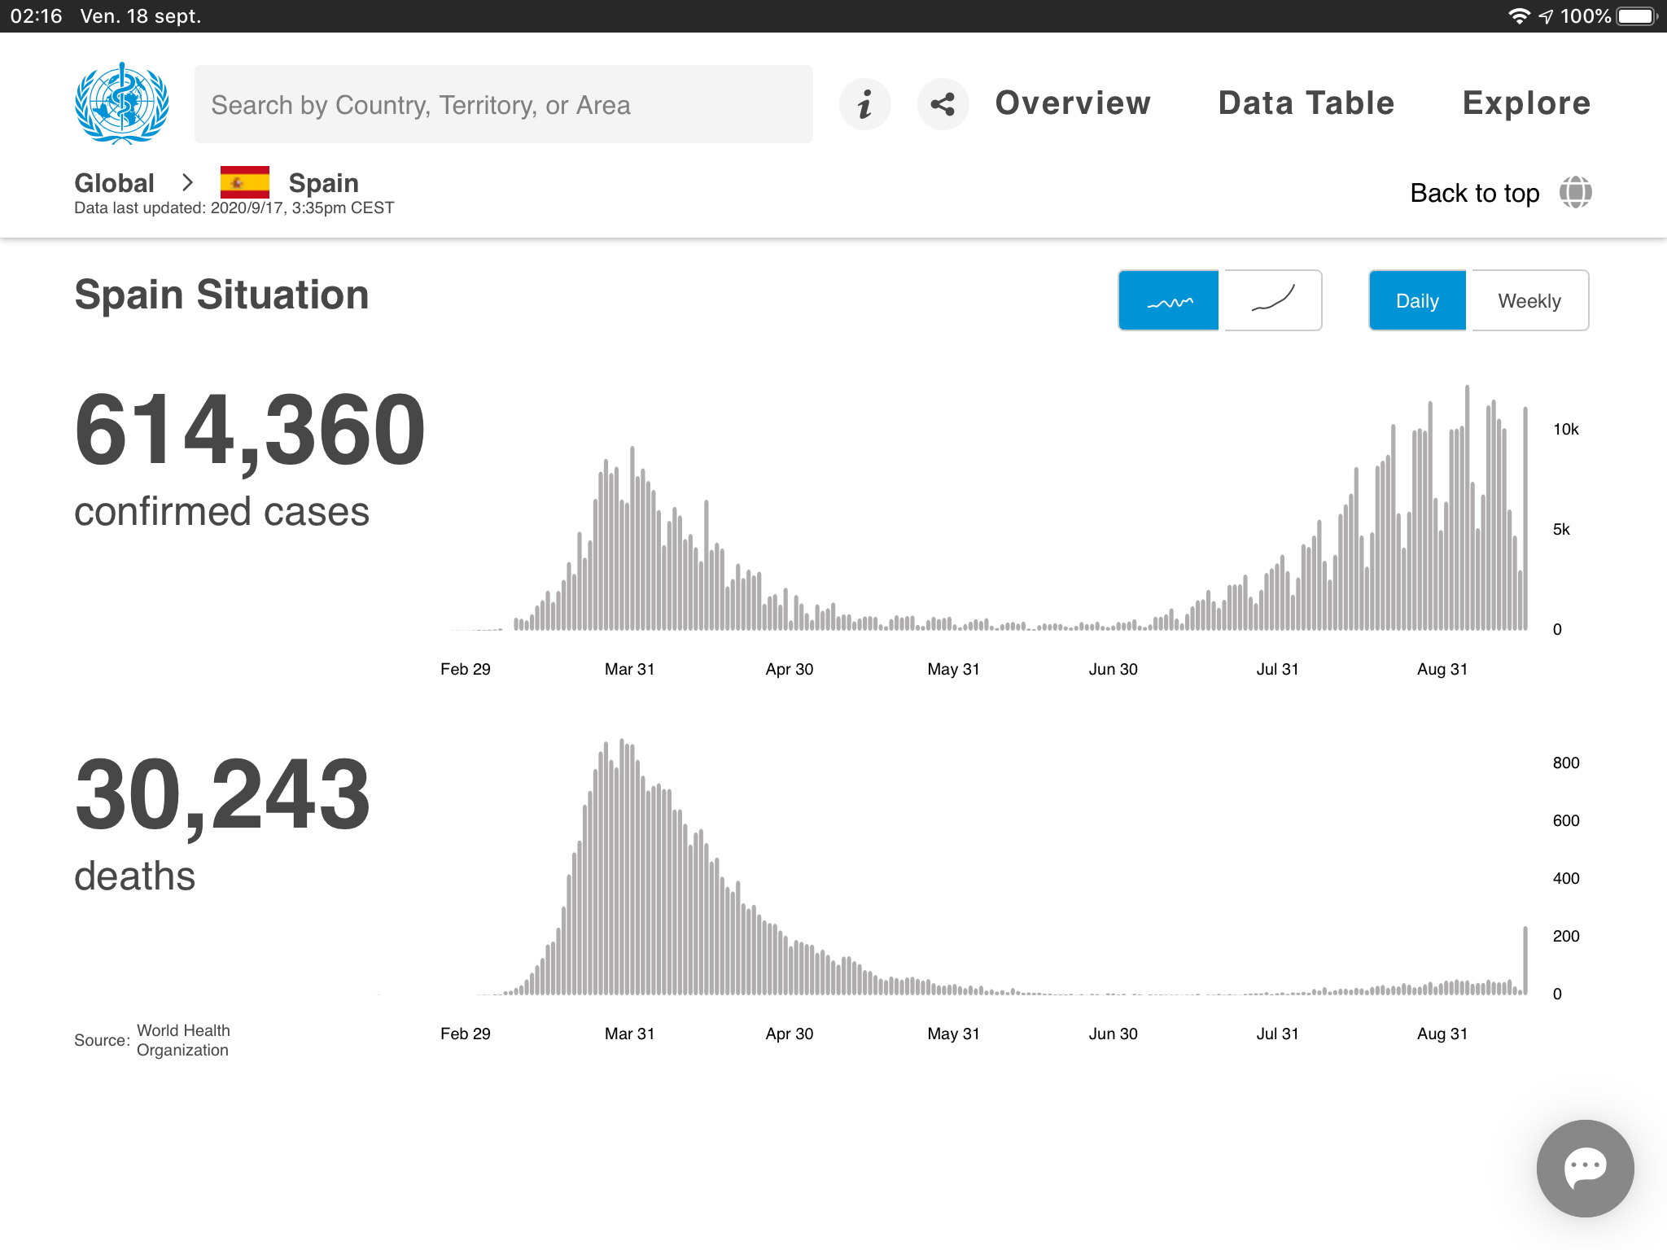Viewport: 1667px width, 1250px height.
Task: Open the Overview tab
Action: pos(1073,103)
